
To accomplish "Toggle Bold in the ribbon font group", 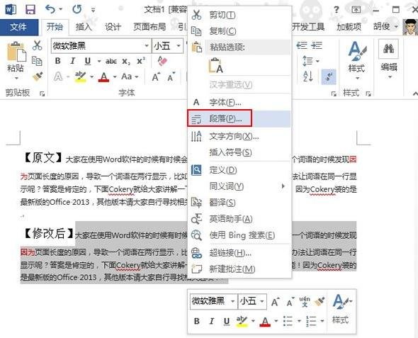I will (57, 61).
